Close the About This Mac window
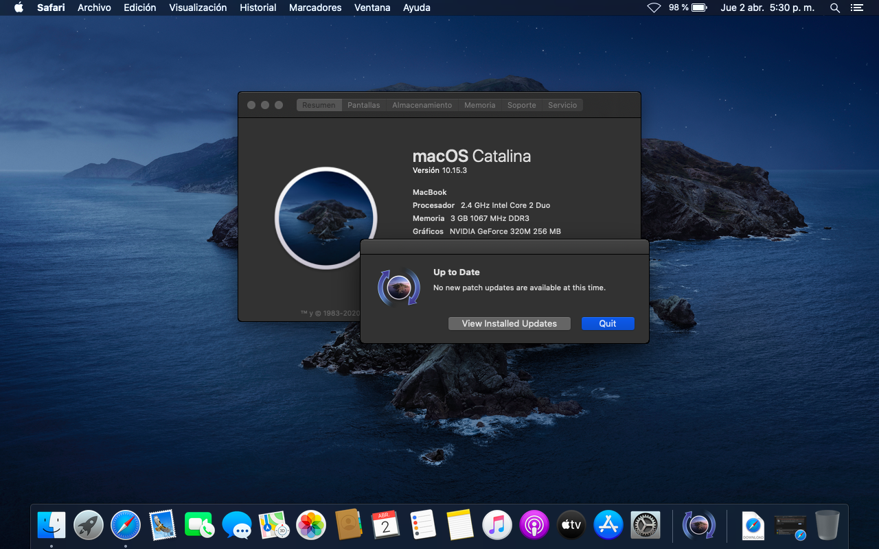The image size is (879, 549). [x=251, y=105]
